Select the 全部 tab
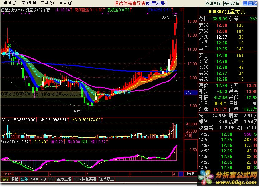This screenshot has height=187, width=260. coord(24,179)
